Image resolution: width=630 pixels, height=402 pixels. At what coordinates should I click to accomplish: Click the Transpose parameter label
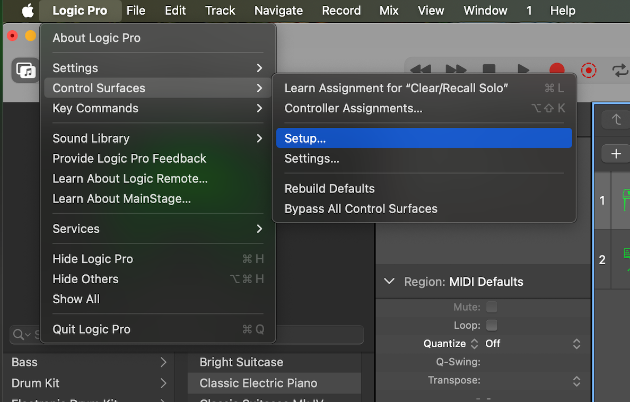point(454,380)
